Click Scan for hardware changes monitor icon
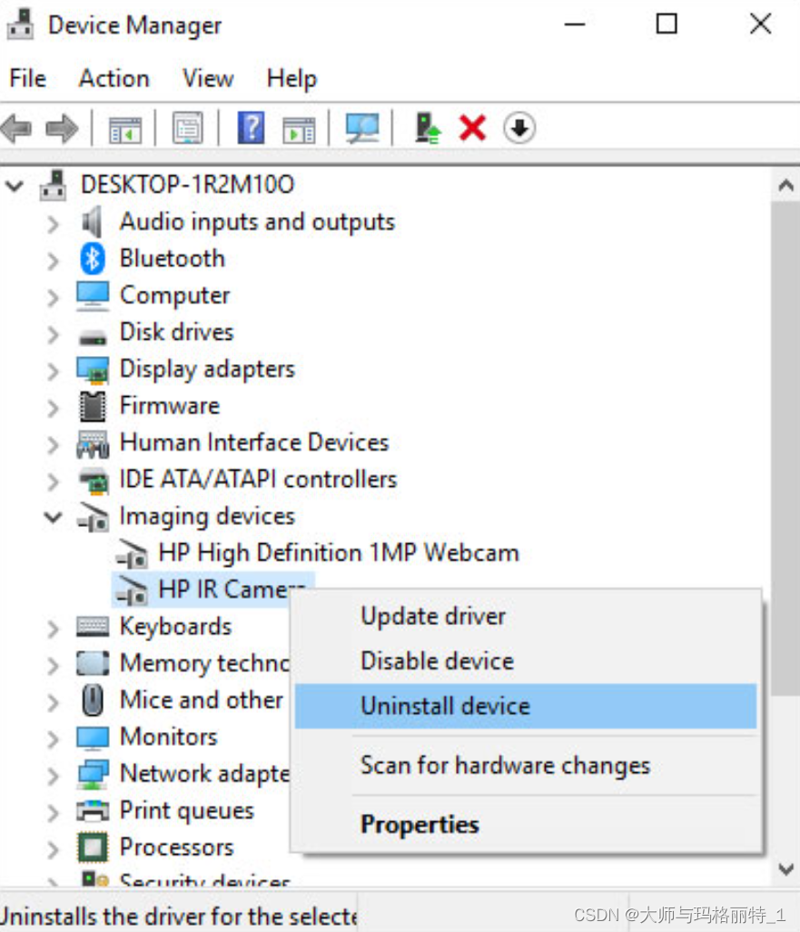The height and width of the screenshot is (932, 800). 362,128
